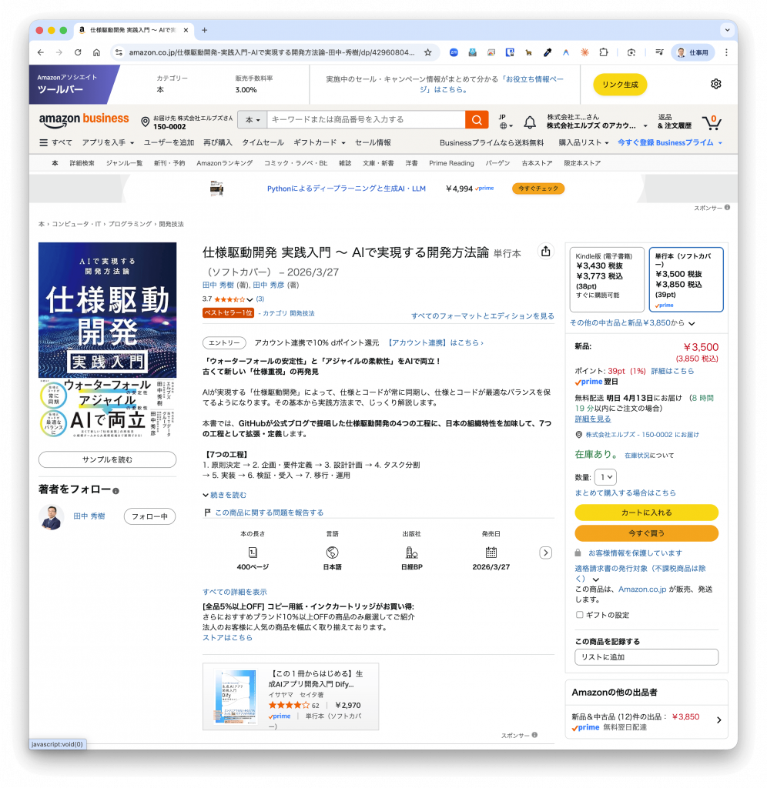This screenshot has width=767, height=788.
Task: Click yellow リンク生成 button
Action: point(620,84)
